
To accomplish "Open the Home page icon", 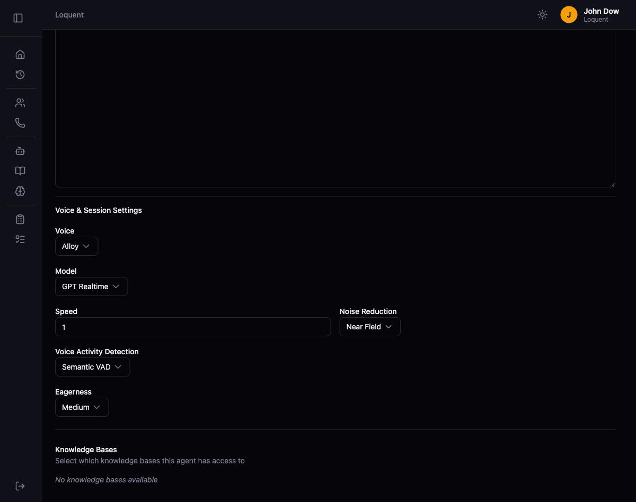I will click(x=20, y=54).
